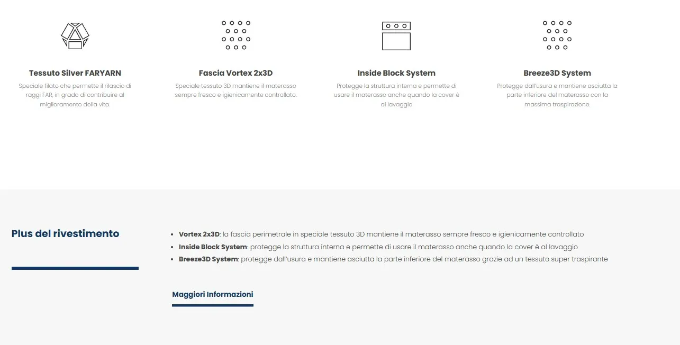Click the bold Vortex 2x3D bullet label
Image resolution: width=680 pixels, height=345 pixels.
point(199,234)
